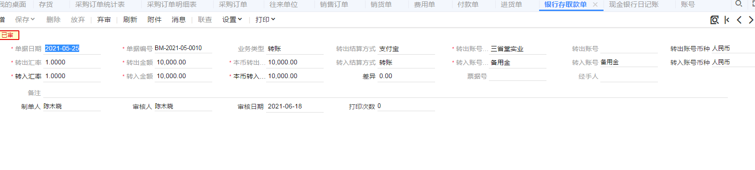The height and width of the screenshot is (170, 755).
Task: Close the 银行存取款单 tab
Action: click(595, 5)
